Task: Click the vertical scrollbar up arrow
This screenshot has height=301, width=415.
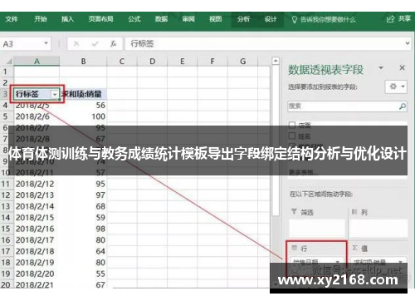Action: click(276, 61)
